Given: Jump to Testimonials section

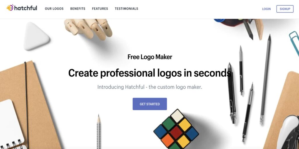Looking at the screenshot, I should (126, 9).
